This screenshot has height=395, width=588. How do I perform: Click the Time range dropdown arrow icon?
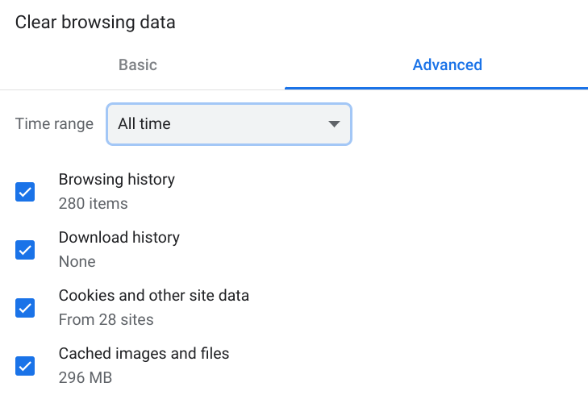(334, 123)
